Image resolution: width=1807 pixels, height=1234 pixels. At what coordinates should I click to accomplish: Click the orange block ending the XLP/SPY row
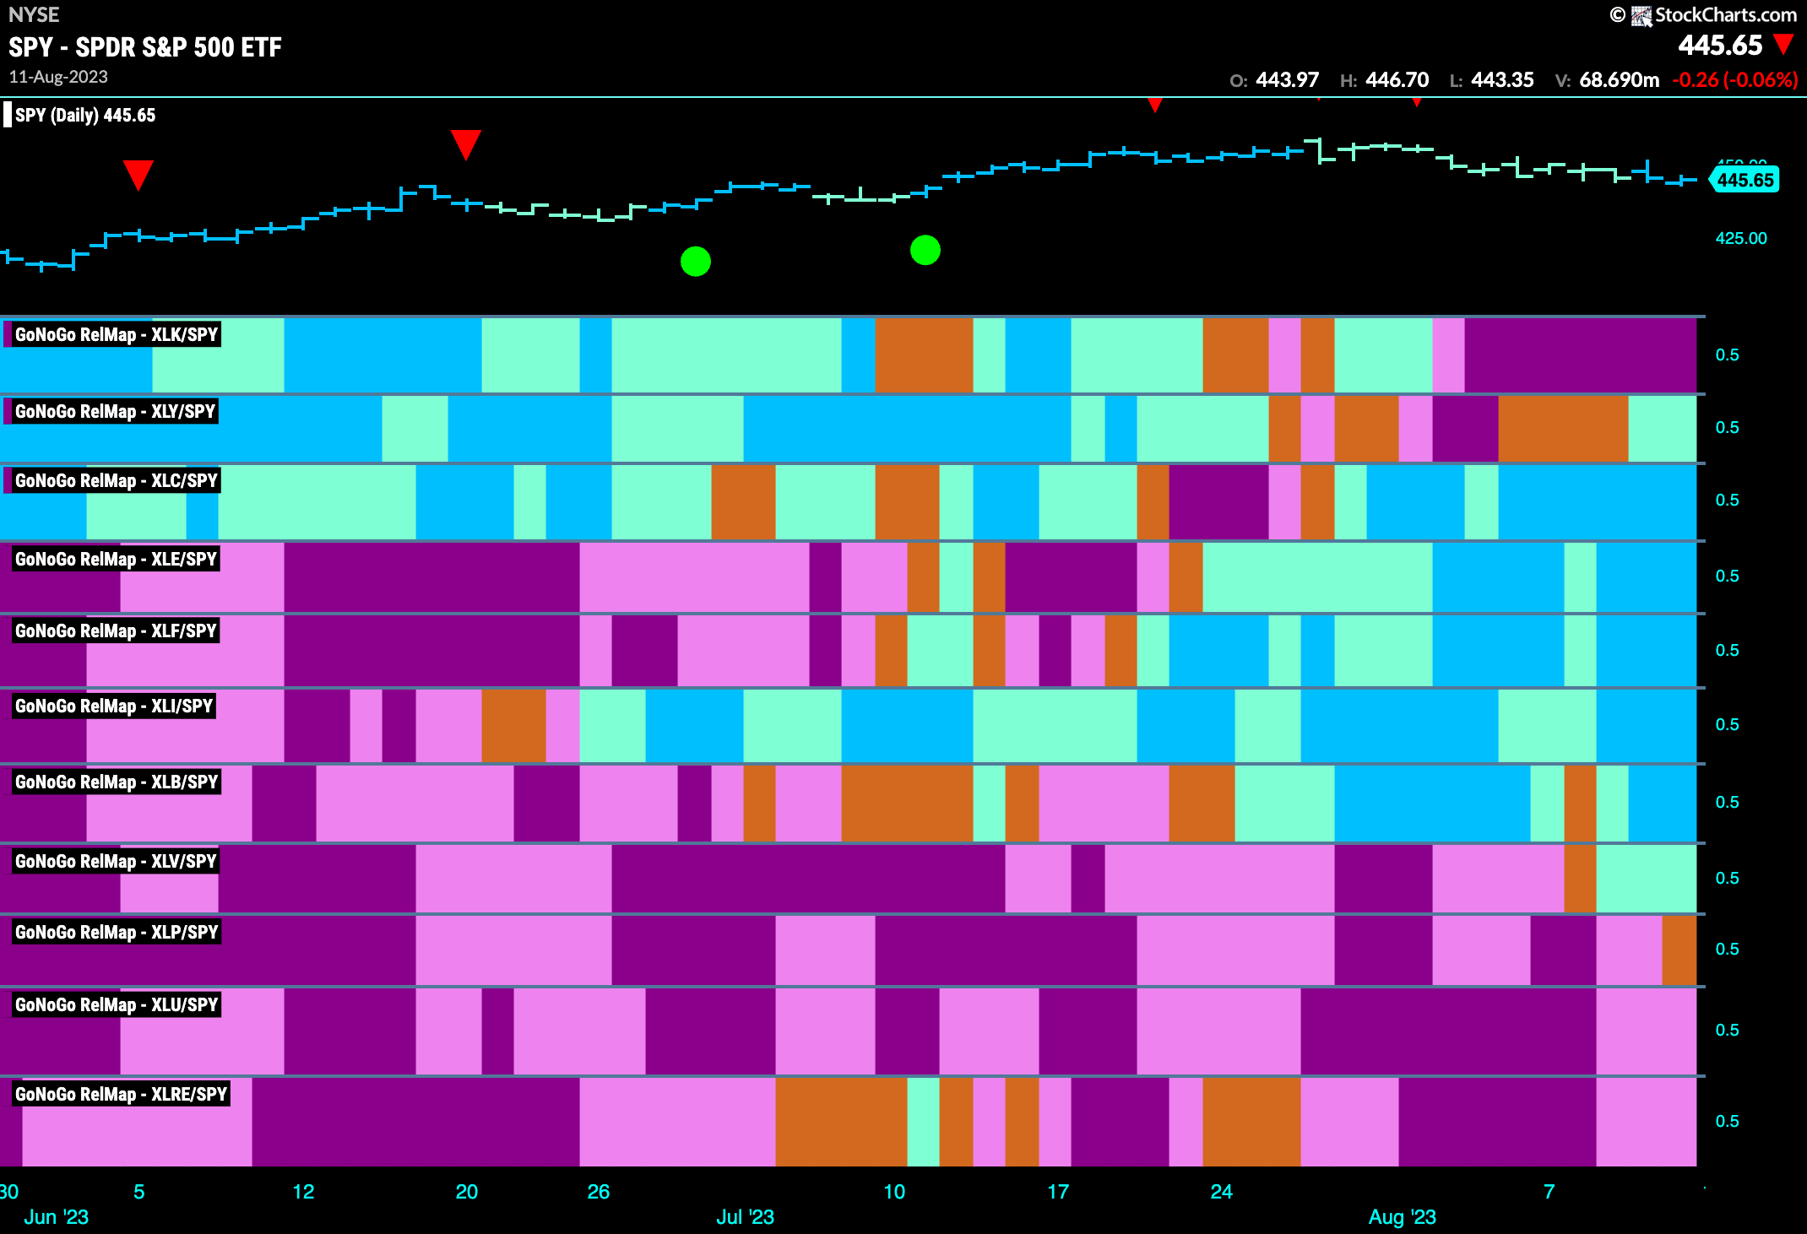click(x=1679, y=950)
